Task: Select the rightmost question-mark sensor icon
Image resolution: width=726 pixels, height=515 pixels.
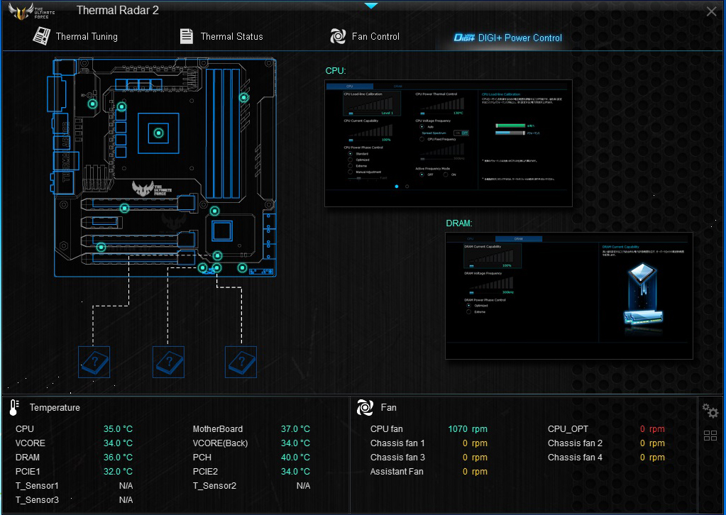Action: click(x=241, y=362)
